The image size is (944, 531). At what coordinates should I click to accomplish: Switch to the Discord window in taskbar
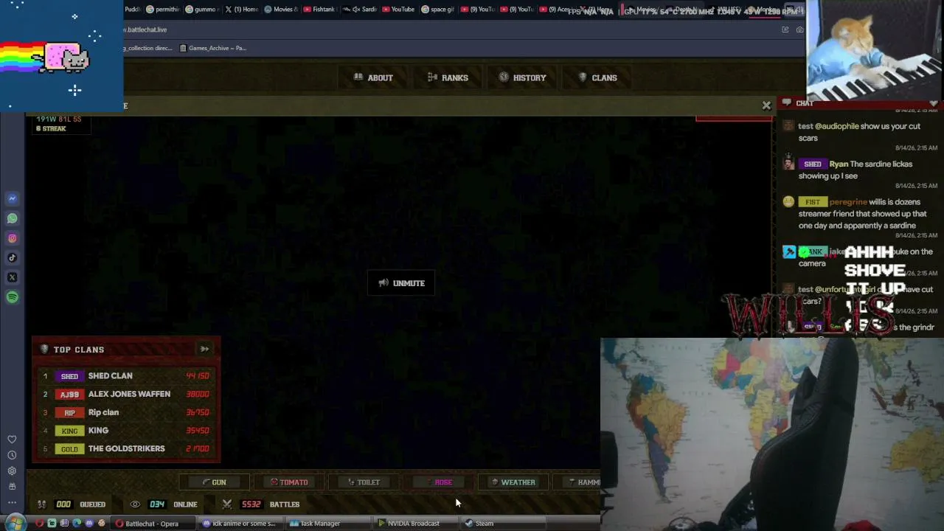(x=240, y=524)
